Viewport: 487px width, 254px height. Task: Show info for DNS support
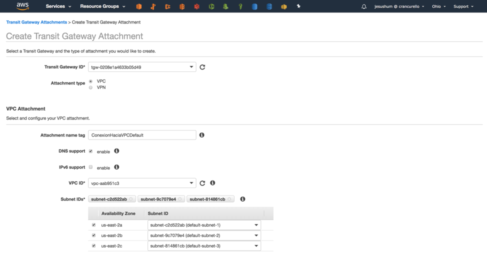[x=116, y=151]
